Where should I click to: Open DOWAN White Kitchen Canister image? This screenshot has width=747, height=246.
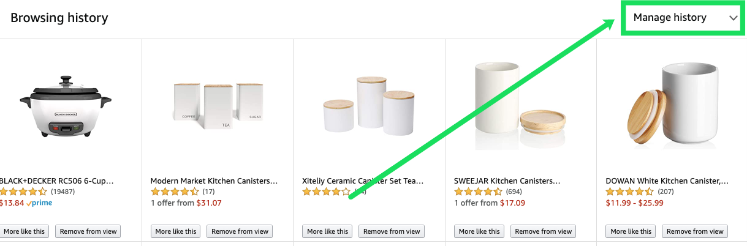pyautogui.click(x=670, y=105)
